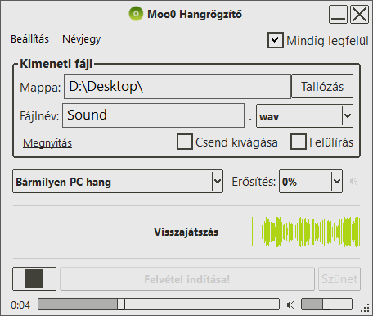Click the speaker icon beside volume slider
Screen dimensions: 373x316
pos(290,305)
